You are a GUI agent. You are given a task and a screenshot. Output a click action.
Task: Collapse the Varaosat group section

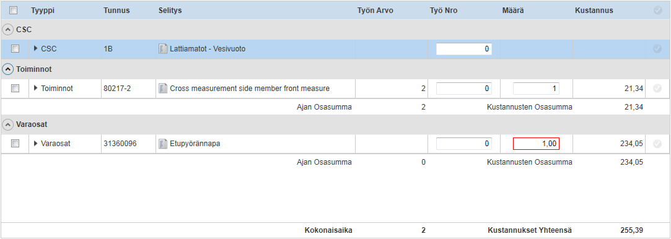coord(7,124)
